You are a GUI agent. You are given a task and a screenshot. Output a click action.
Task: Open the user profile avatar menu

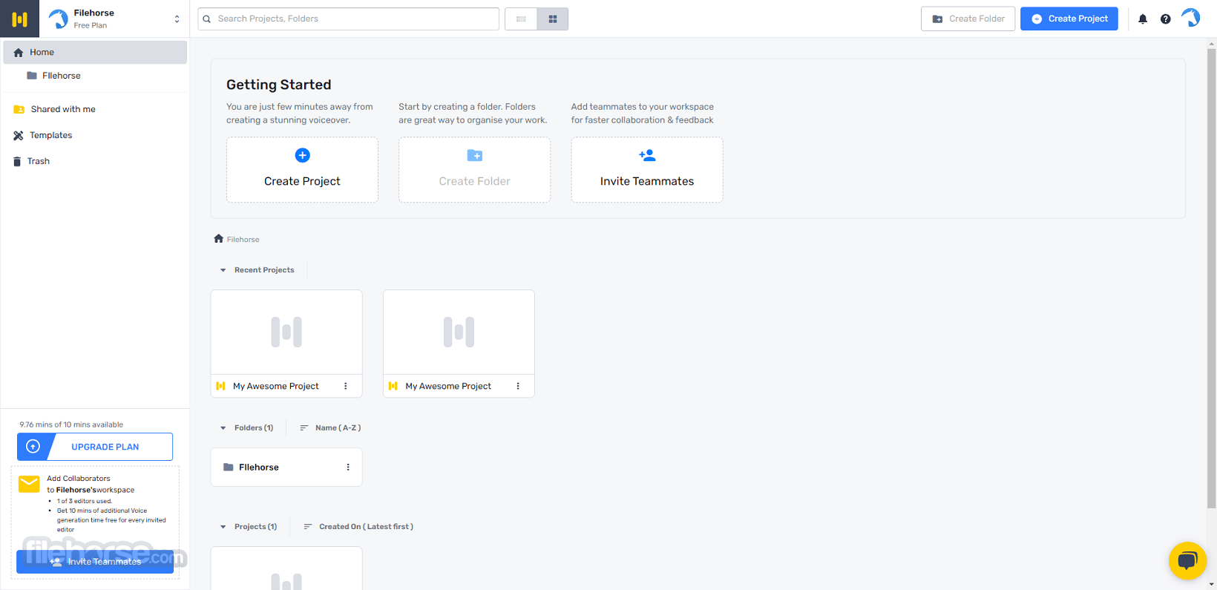[1191, 18]
